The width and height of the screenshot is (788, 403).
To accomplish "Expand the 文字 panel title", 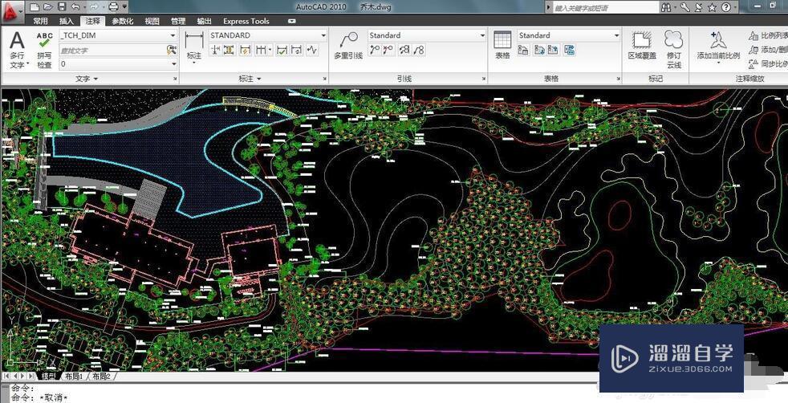I will tap(87, 79).
